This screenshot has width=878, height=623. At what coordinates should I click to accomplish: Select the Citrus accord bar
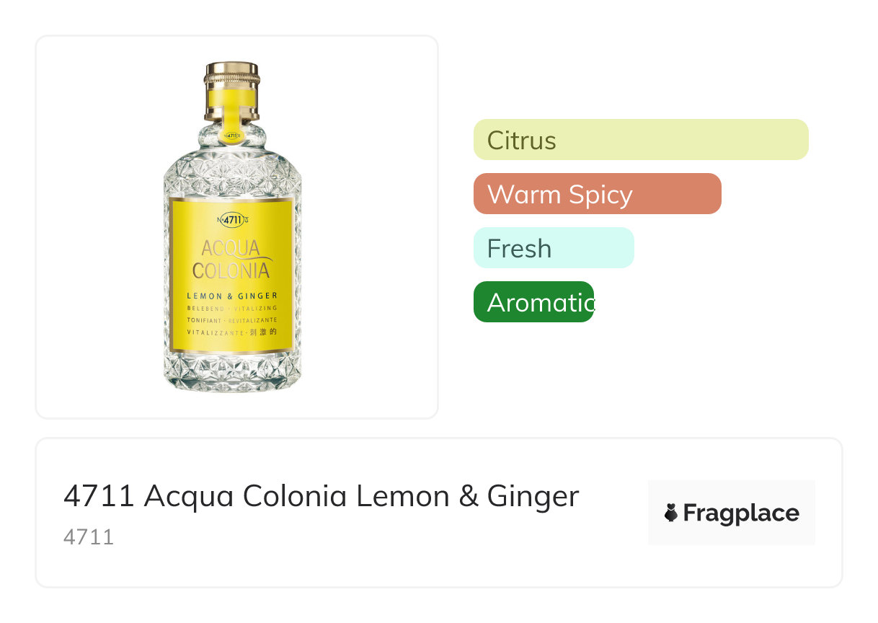pyautogui.click(x=640, y=139)
